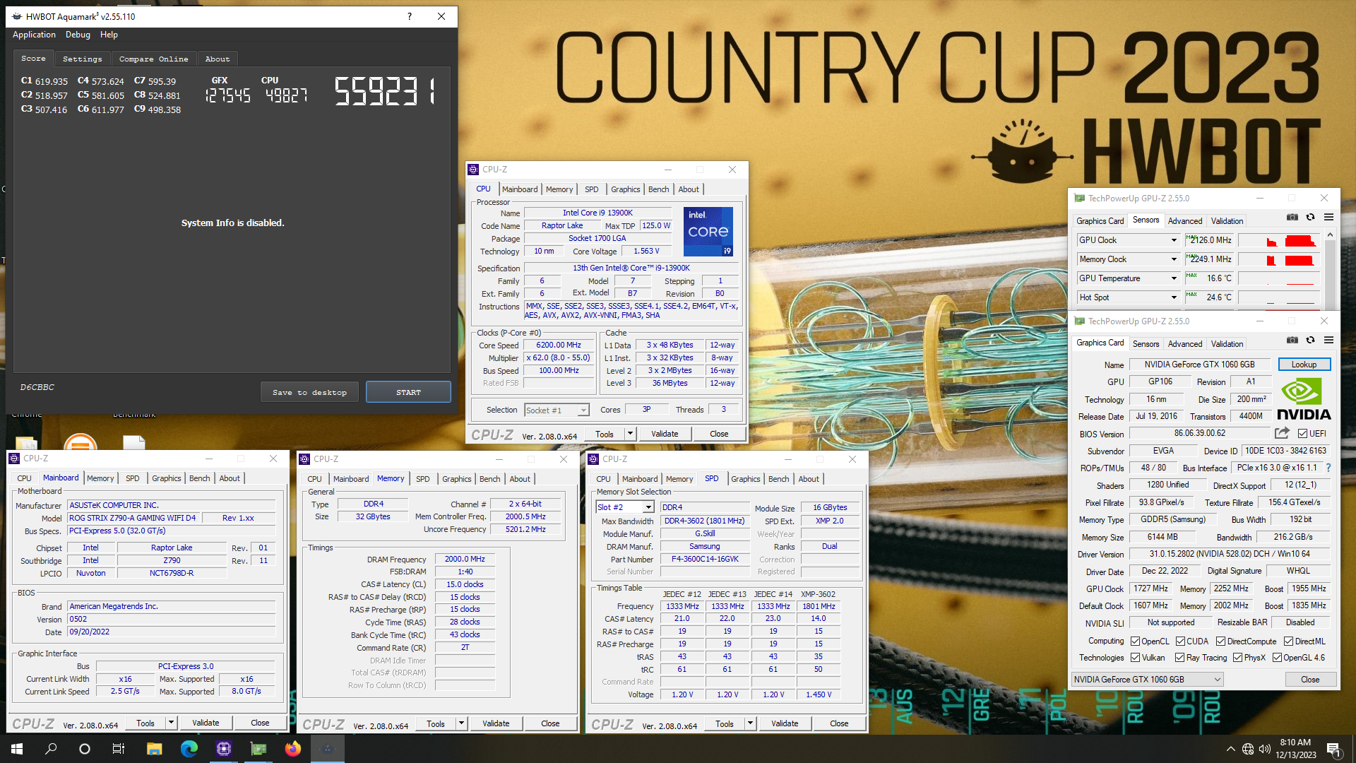Open File Explorer from the taskbar
This screenshot has height=763, width=1356.
point(154,749)
